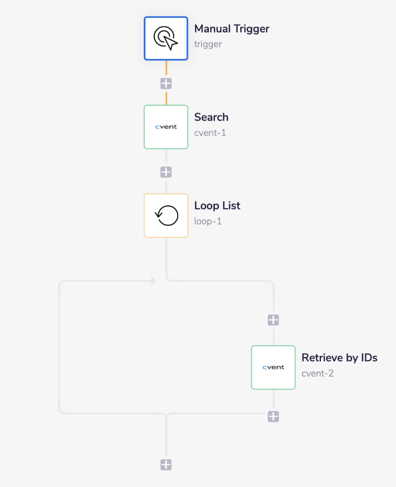Add a step after the Search node

166,172
